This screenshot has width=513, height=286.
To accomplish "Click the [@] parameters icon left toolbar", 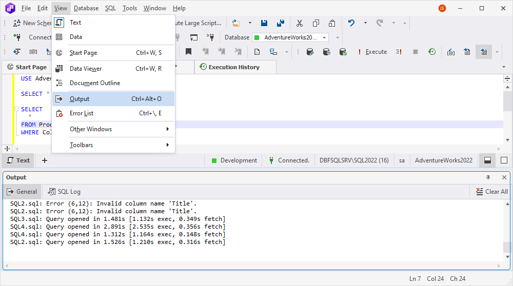I will pos(33,52).
